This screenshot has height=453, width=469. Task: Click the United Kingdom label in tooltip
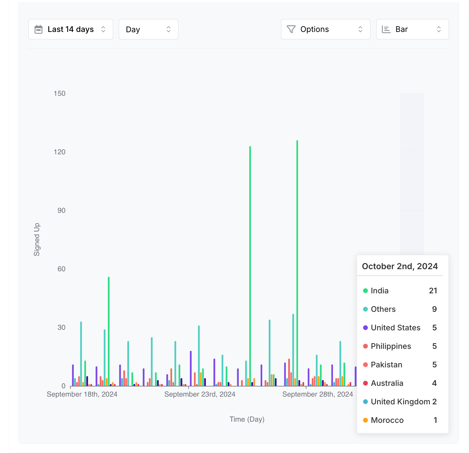[400, 402]
